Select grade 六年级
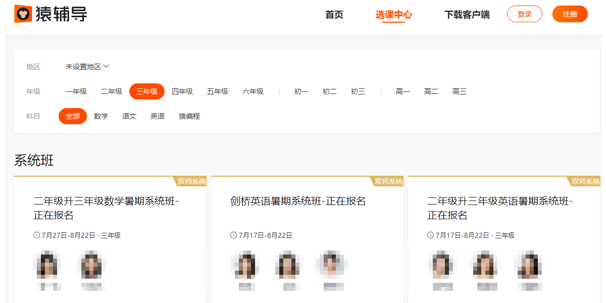Screen dimensions: 606x303 253,91
